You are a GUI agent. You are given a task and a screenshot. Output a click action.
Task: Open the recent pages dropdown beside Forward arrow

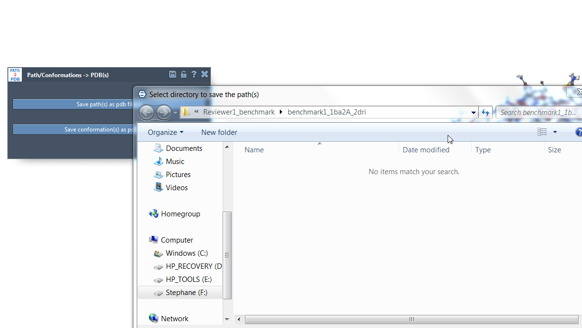pyautogui.click(x=175, y=113)
